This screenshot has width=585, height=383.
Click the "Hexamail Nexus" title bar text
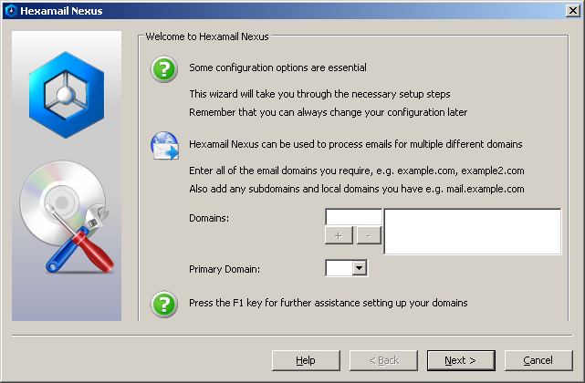[x=61, y=11]
